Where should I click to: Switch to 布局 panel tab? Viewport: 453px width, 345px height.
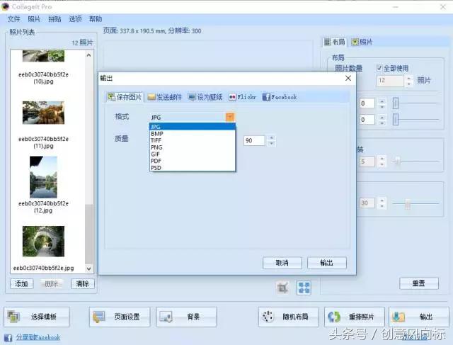pos(334,42)
